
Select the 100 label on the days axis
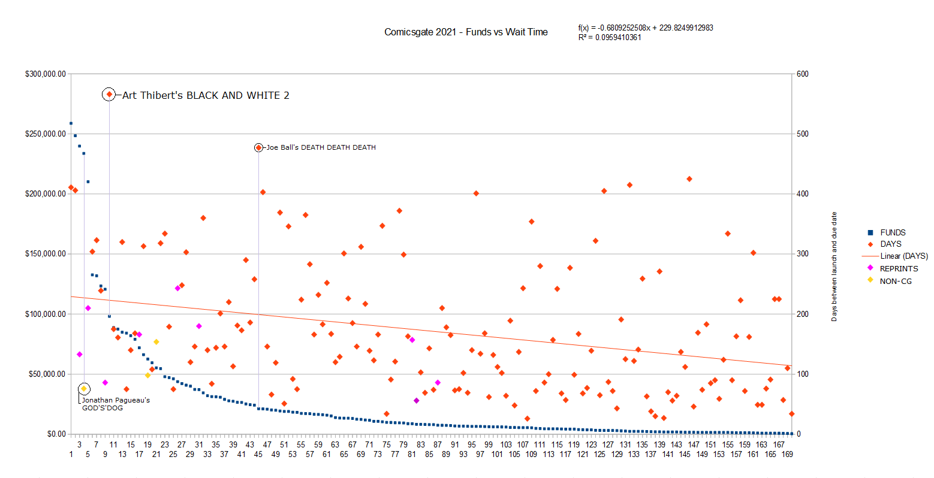[802, 374]
